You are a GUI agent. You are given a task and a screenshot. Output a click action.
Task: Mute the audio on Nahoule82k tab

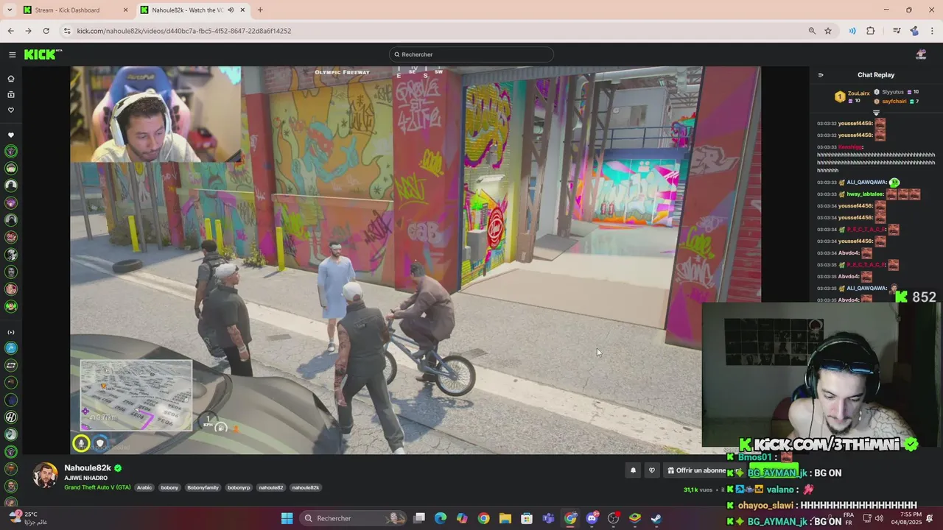(x=231, y=10)
